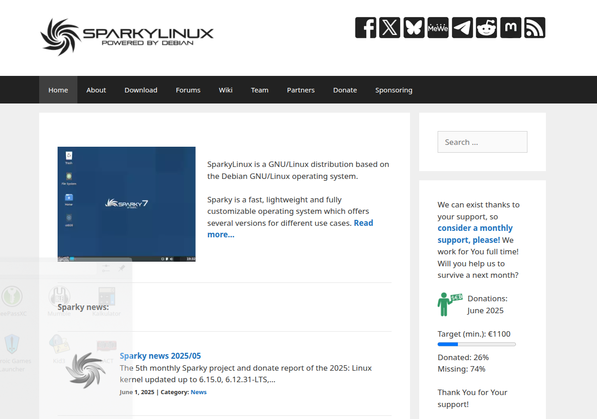Click the 'Sparky news:' heading
The height and width of the screenshot is (419, 597).
83,307
